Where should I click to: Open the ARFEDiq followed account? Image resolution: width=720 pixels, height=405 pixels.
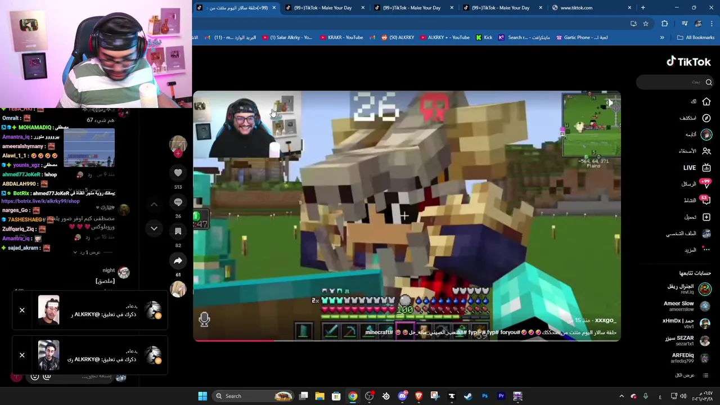pos(691,358)
